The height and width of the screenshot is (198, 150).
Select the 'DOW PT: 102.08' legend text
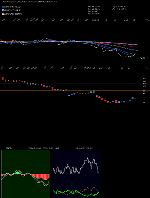coord(13,14)
